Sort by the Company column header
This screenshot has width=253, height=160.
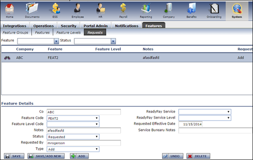pyautogui.click(x=25, y=49)
